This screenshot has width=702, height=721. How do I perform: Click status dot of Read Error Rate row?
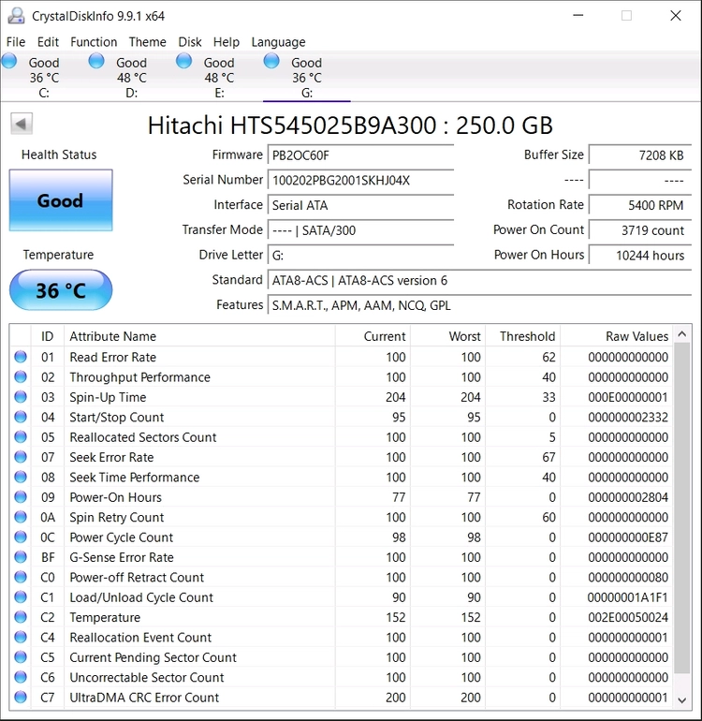pyautogui.click(x=21, y=357)
